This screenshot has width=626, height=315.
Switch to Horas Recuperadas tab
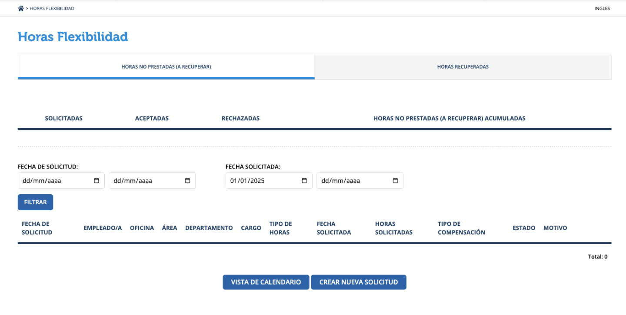(x=463, y=67)
